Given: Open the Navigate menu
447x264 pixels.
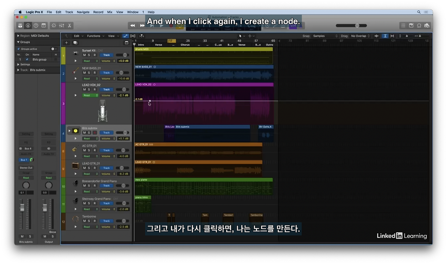Looking at the screenshot, I should pyautogui.click(x=83, y=12).
